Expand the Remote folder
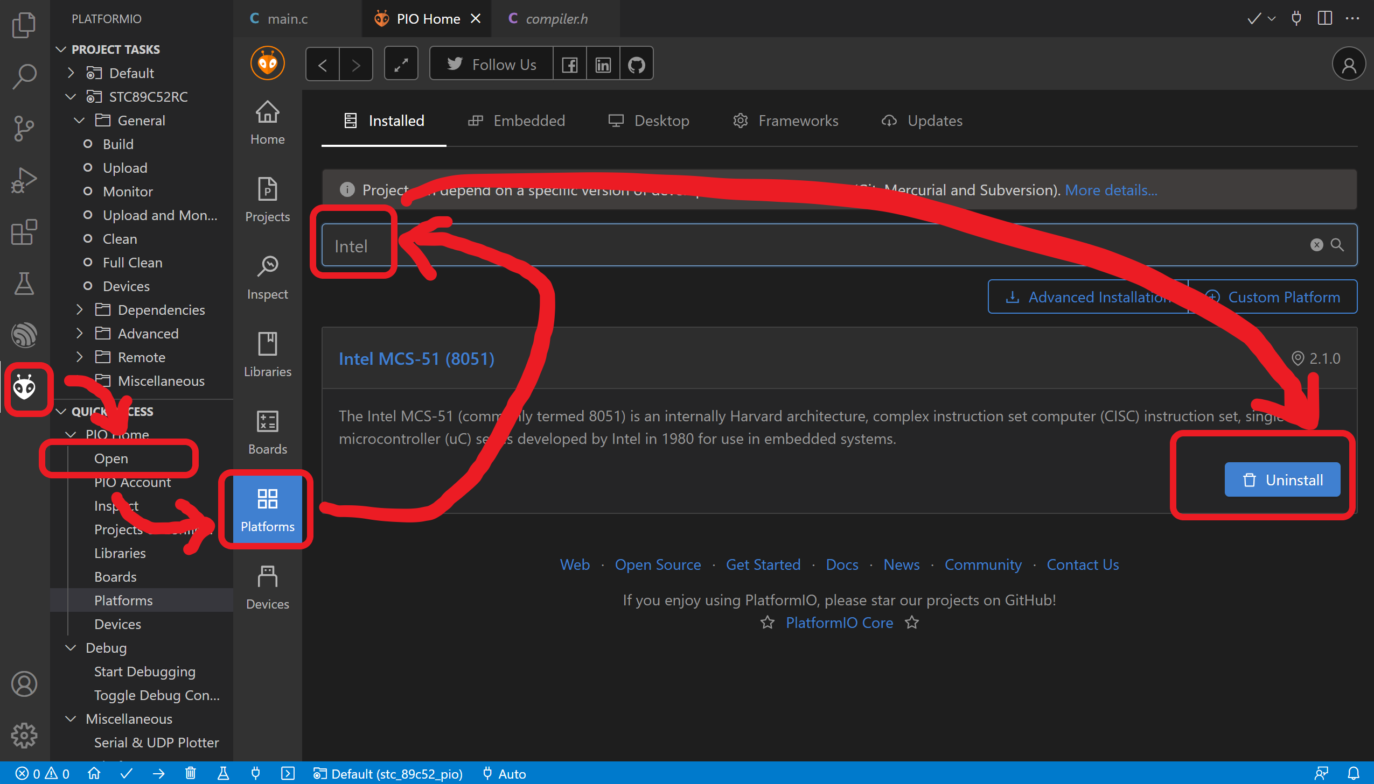The width and height of the screenshot is (1374, 784). [x=79, y=357]
